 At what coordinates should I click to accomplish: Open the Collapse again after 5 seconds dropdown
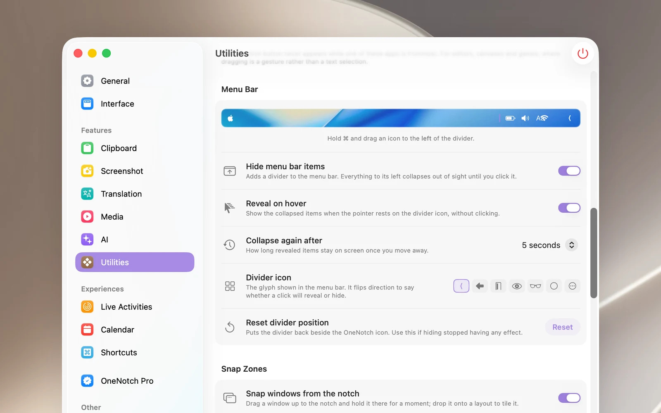coord(549,245)
